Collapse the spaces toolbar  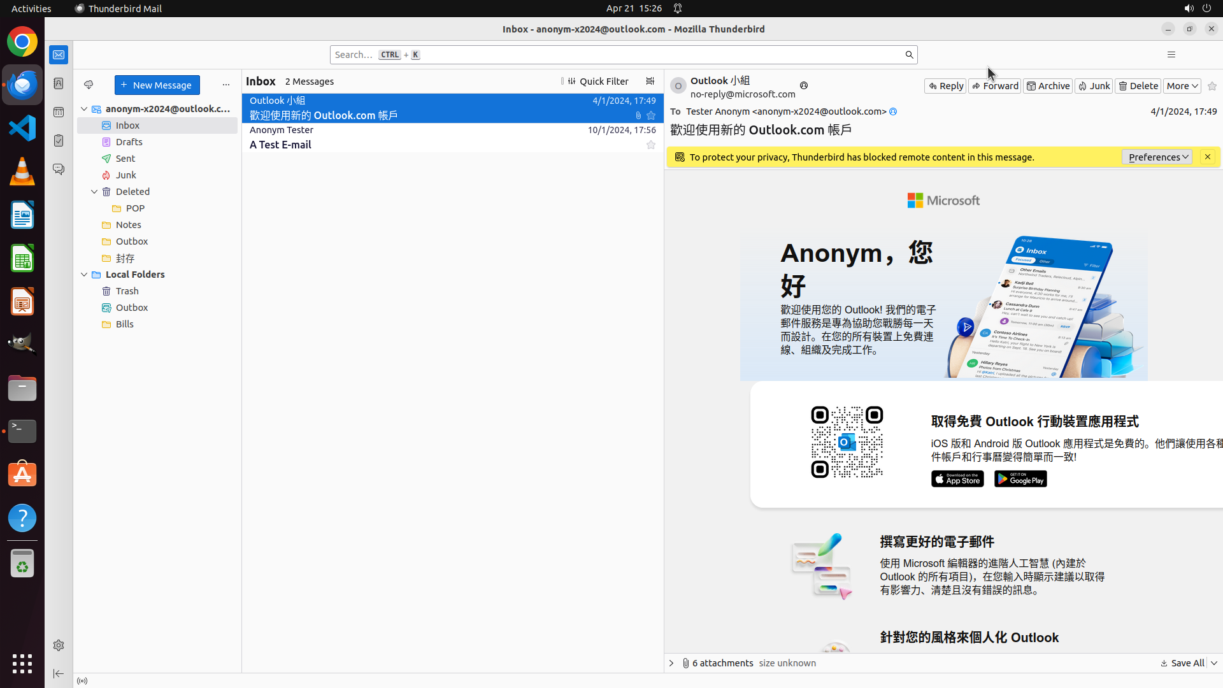point(59,673)
